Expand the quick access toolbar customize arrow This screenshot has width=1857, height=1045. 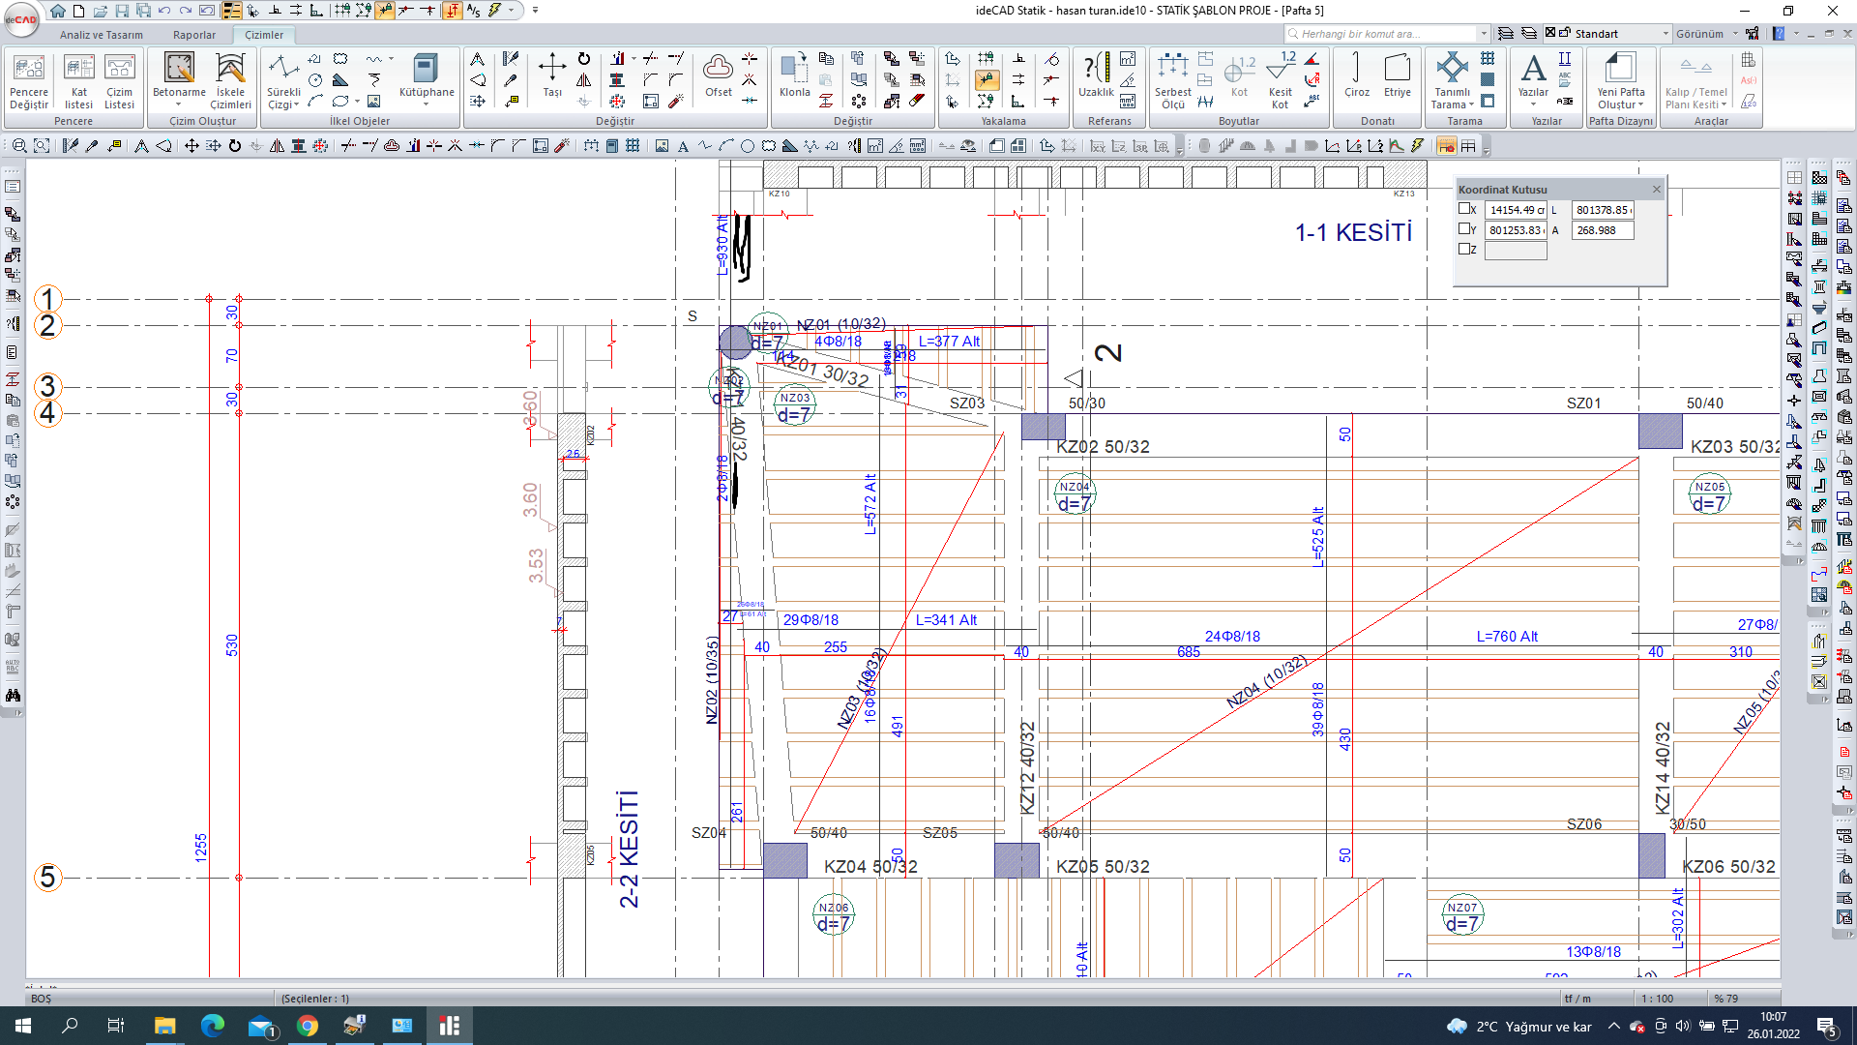pyautogui.click(x=535, y=11)
